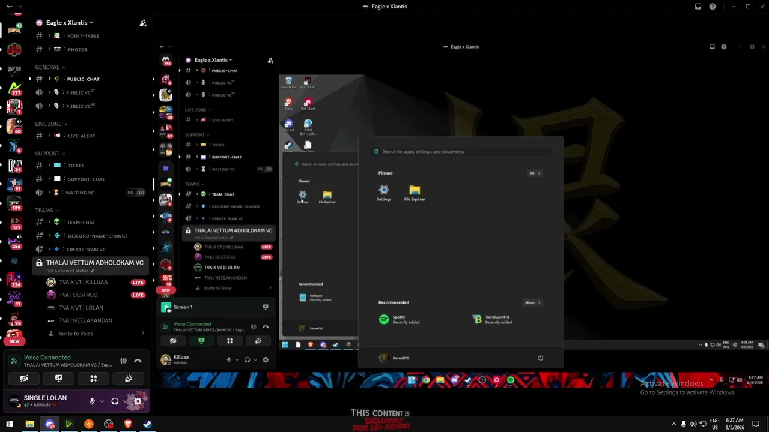Open File Explorer from the bottom Windows taskbar
This screenshot has width=769, height=432.
[29, 424]
